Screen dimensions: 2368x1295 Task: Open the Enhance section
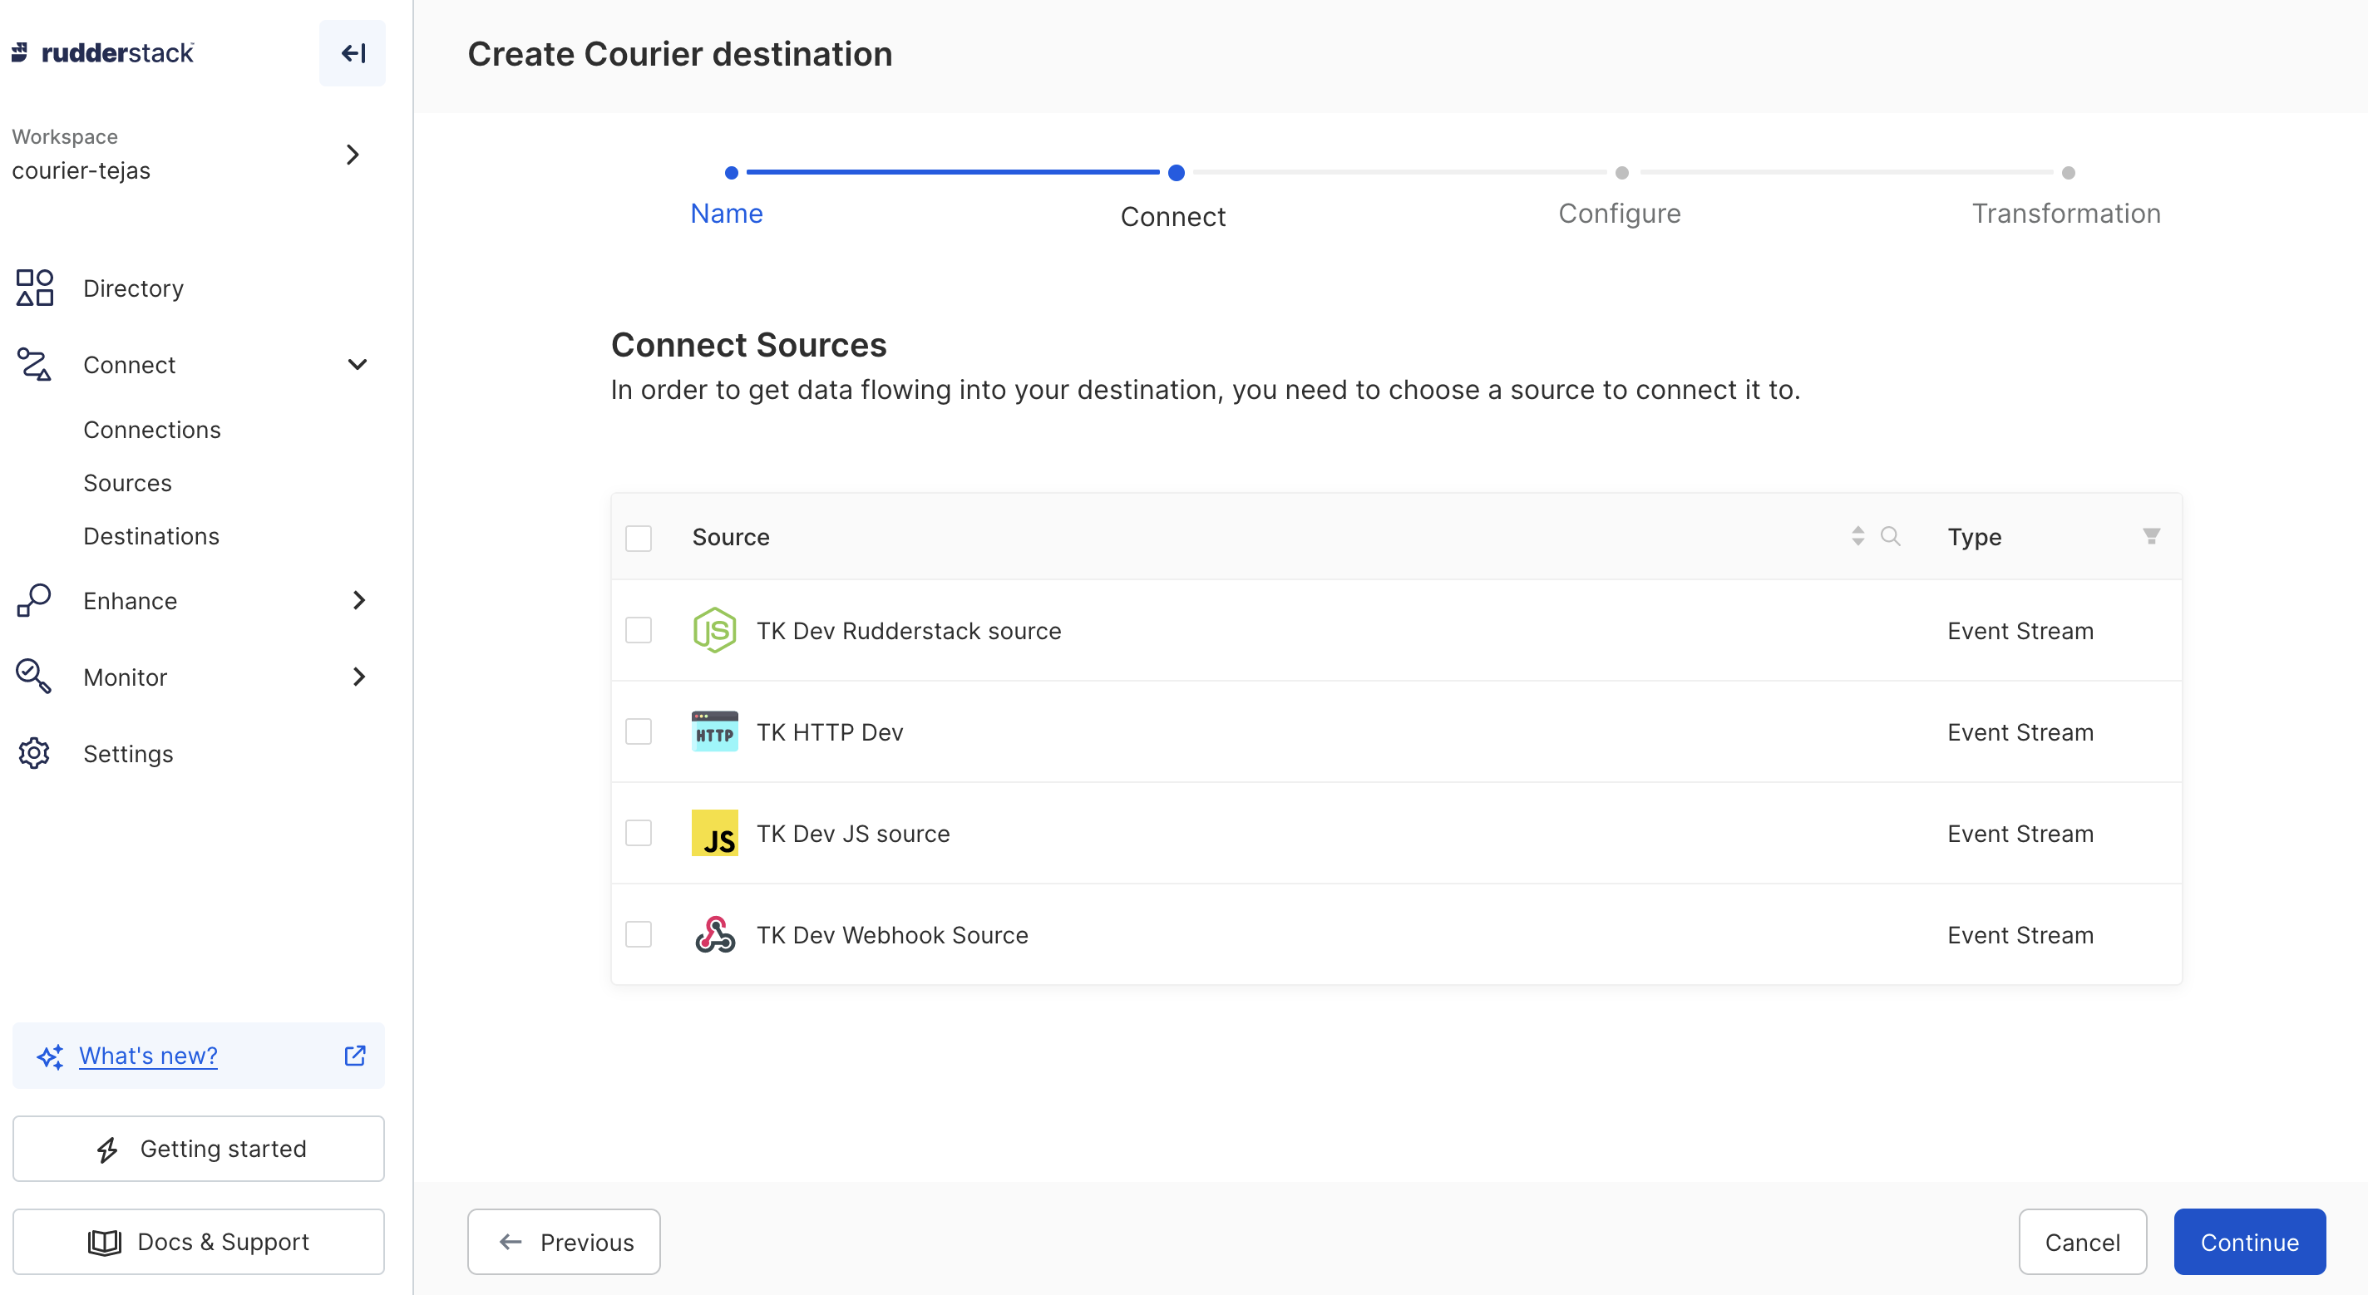pos(130,600)
